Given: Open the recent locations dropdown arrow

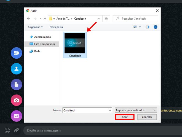Looking at the screenshot, I should (x=40, y=19).
